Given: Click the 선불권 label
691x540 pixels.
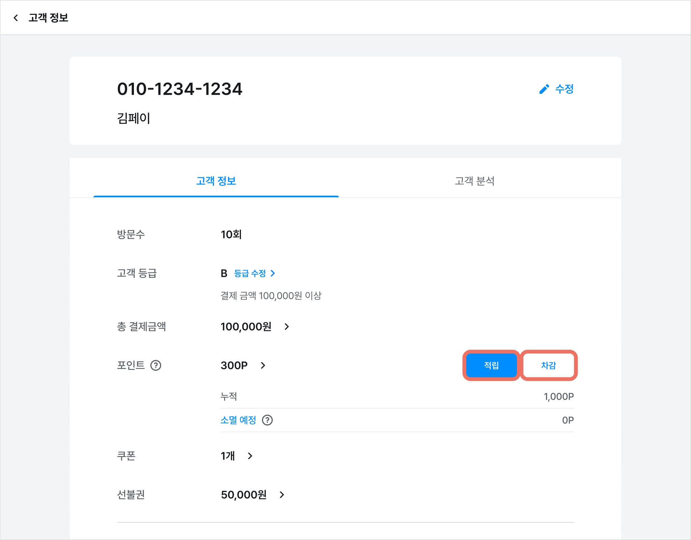Looking at the screenshot, I should tap(131, 495).
